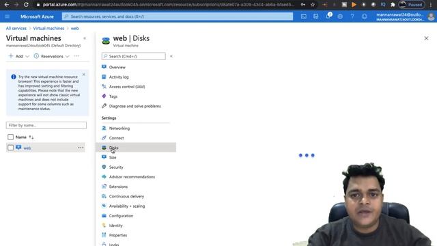Open the notifications bell
Image resolution: width=437 pixels, height=246 pixels.
(x=328, y=16)
